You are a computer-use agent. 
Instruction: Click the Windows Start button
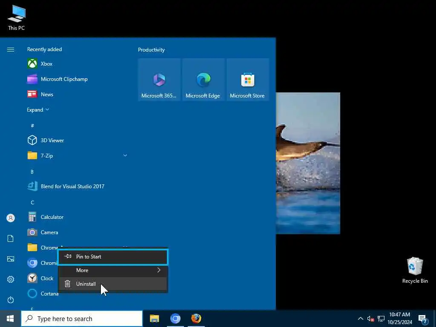point(10,318)
